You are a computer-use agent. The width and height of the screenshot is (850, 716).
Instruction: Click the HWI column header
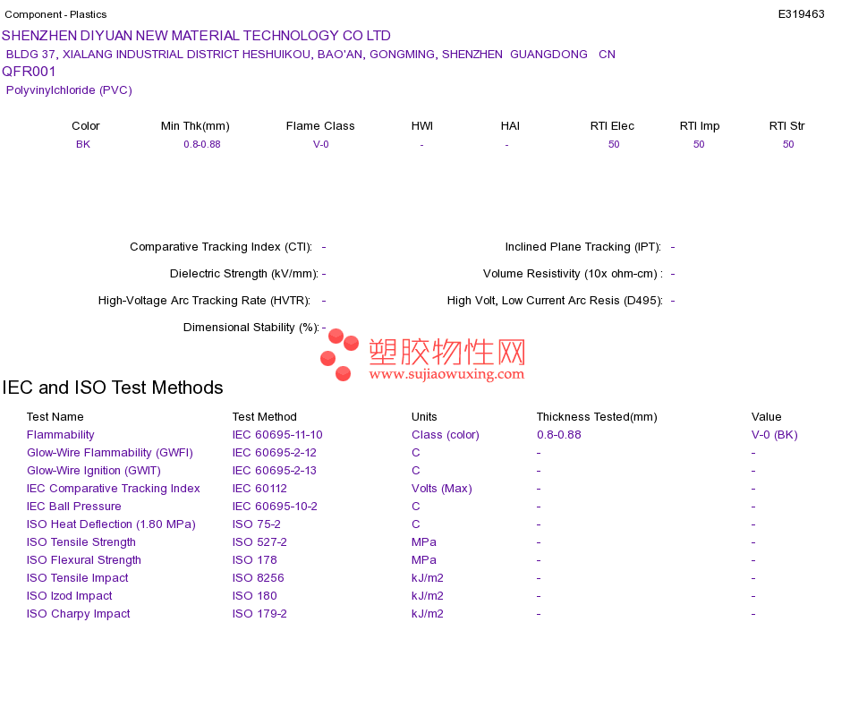(x=422, y=126)
